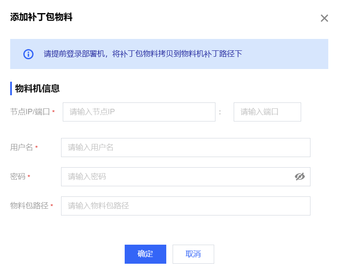Click the red asterisk beside 用户名
Screen dimensions: 341x276
tap(36, 147)
